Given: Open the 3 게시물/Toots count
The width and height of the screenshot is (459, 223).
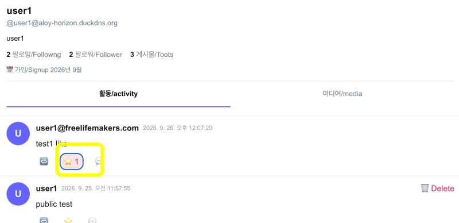Looking at the screenshot, I should 151,55.
